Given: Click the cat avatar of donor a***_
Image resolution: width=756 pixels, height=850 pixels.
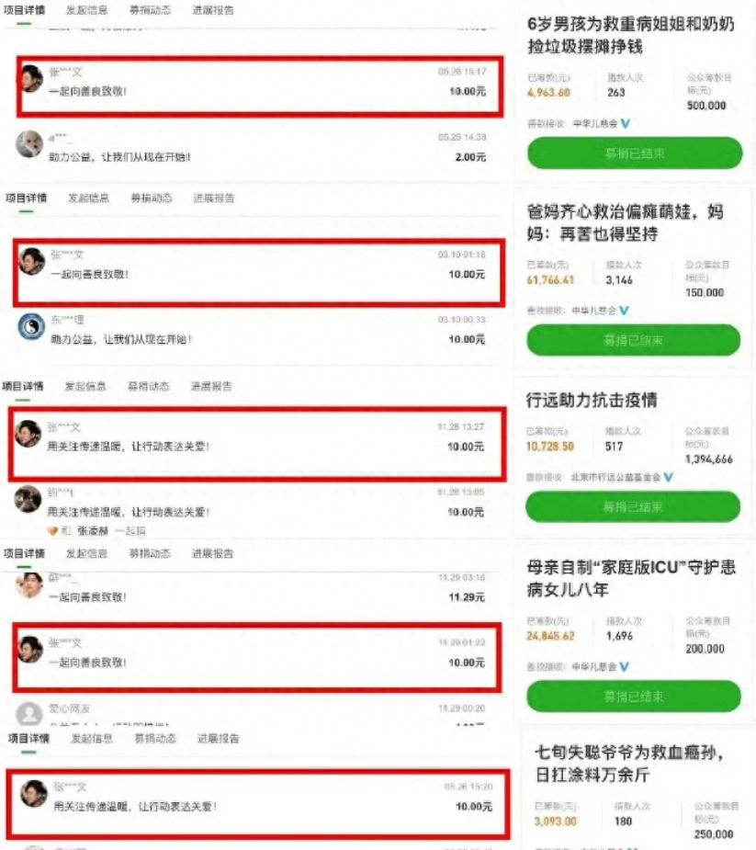Looking at the screenshot, I should click(29, 144).
